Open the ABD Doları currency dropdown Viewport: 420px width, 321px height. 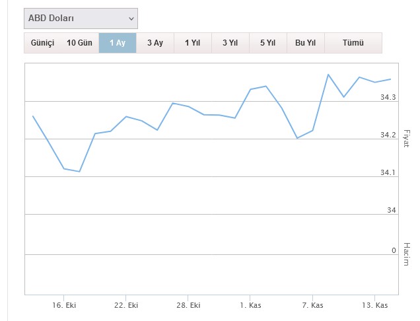click(81, 18)
